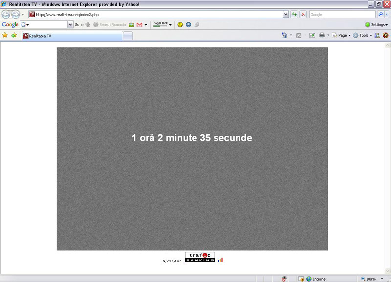Open the recent pages dropdown beside Forward
Image resolution: width=391 pixels, height=282 pixels.
click(x=23, y=15)
